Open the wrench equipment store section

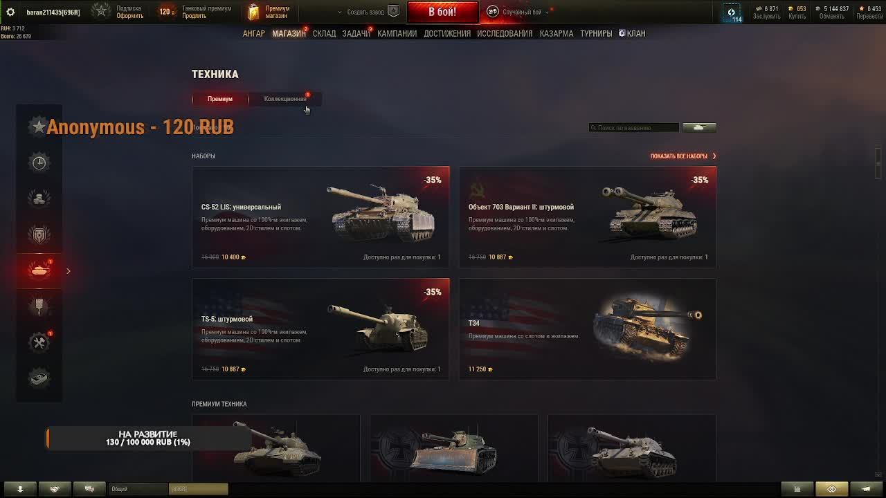pyautogui.click(x=39, y=342)
